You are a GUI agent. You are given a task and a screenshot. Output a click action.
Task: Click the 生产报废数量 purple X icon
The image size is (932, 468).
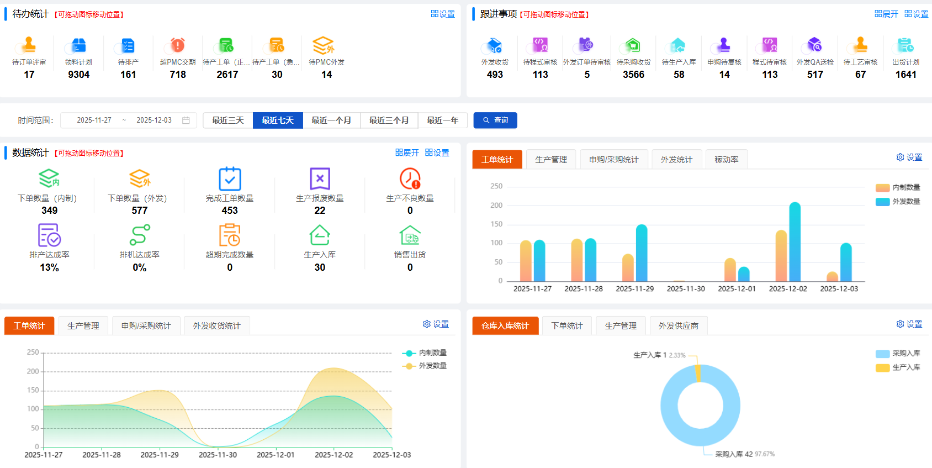point(320,179)
